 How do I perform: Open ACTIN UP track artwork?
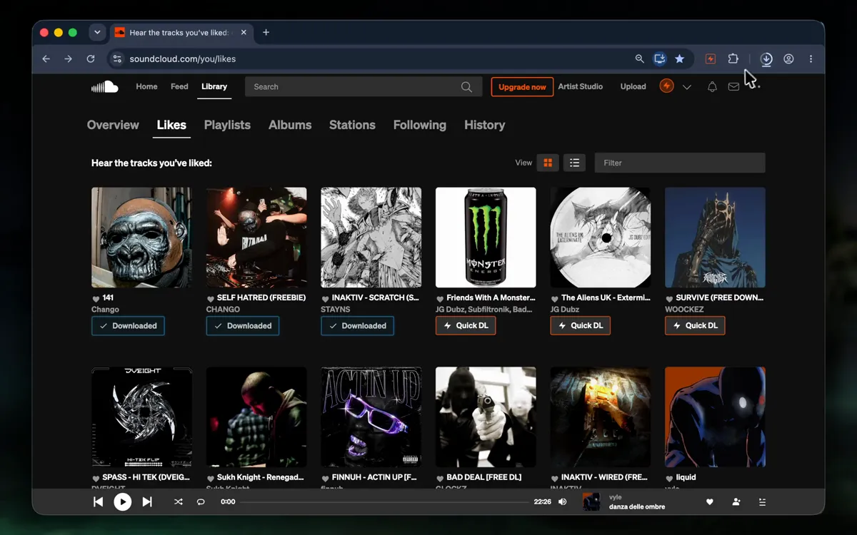371,417
